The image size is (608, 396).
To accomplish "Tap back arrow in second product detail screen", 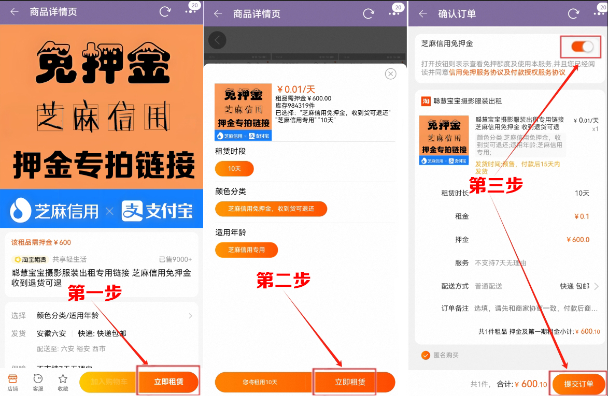I will [x=218, y=14].
